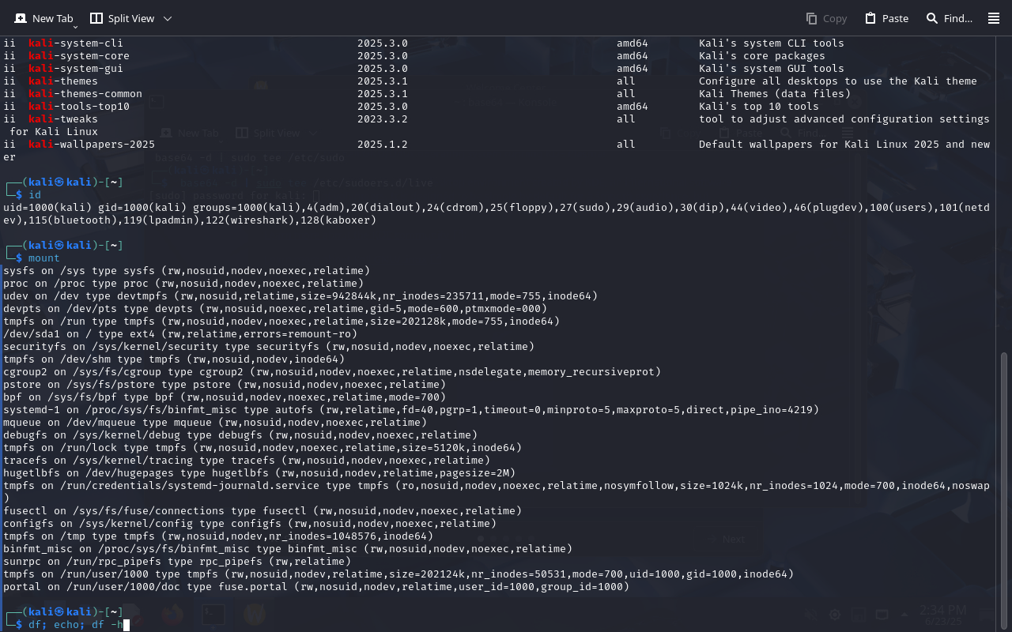The image size is (1012, 632).
Task: Click the Paste clipboard button
Action: (886, 18)
